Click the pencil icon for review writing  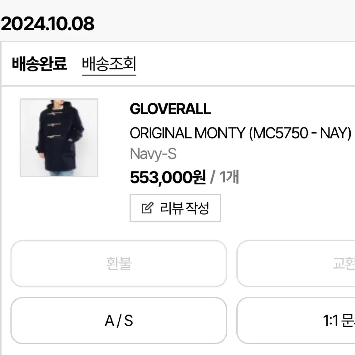(x=148, y=208)
